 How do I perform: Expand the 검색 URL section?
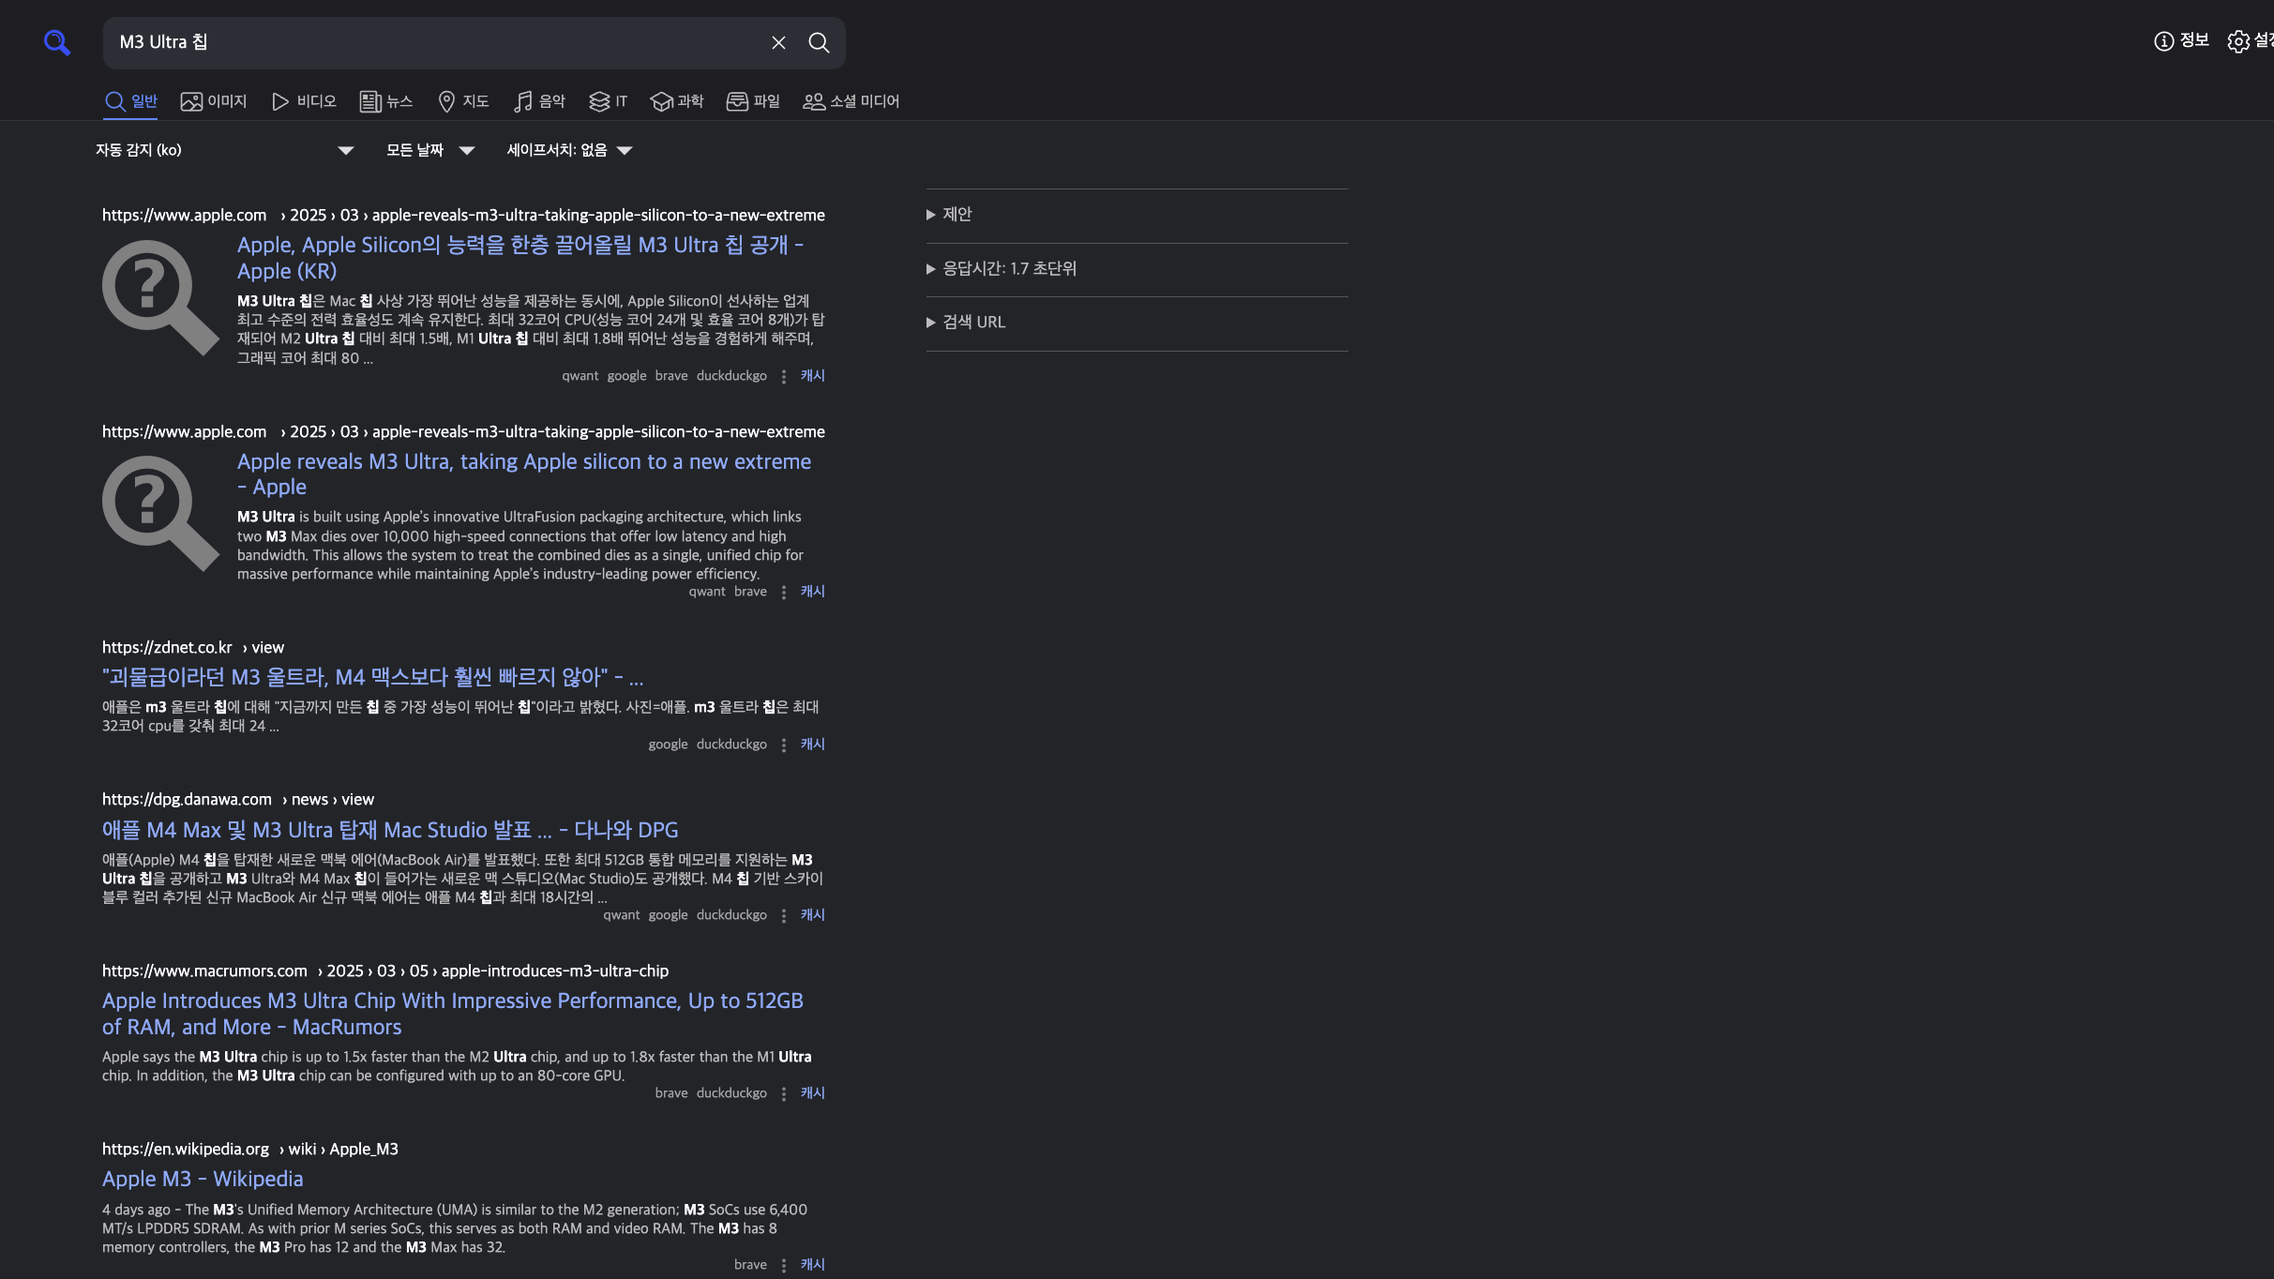point(972,323)
